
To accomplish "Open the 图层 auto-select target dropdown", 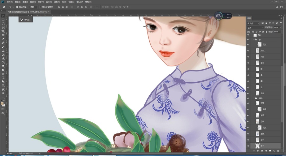I will [33, 7].
